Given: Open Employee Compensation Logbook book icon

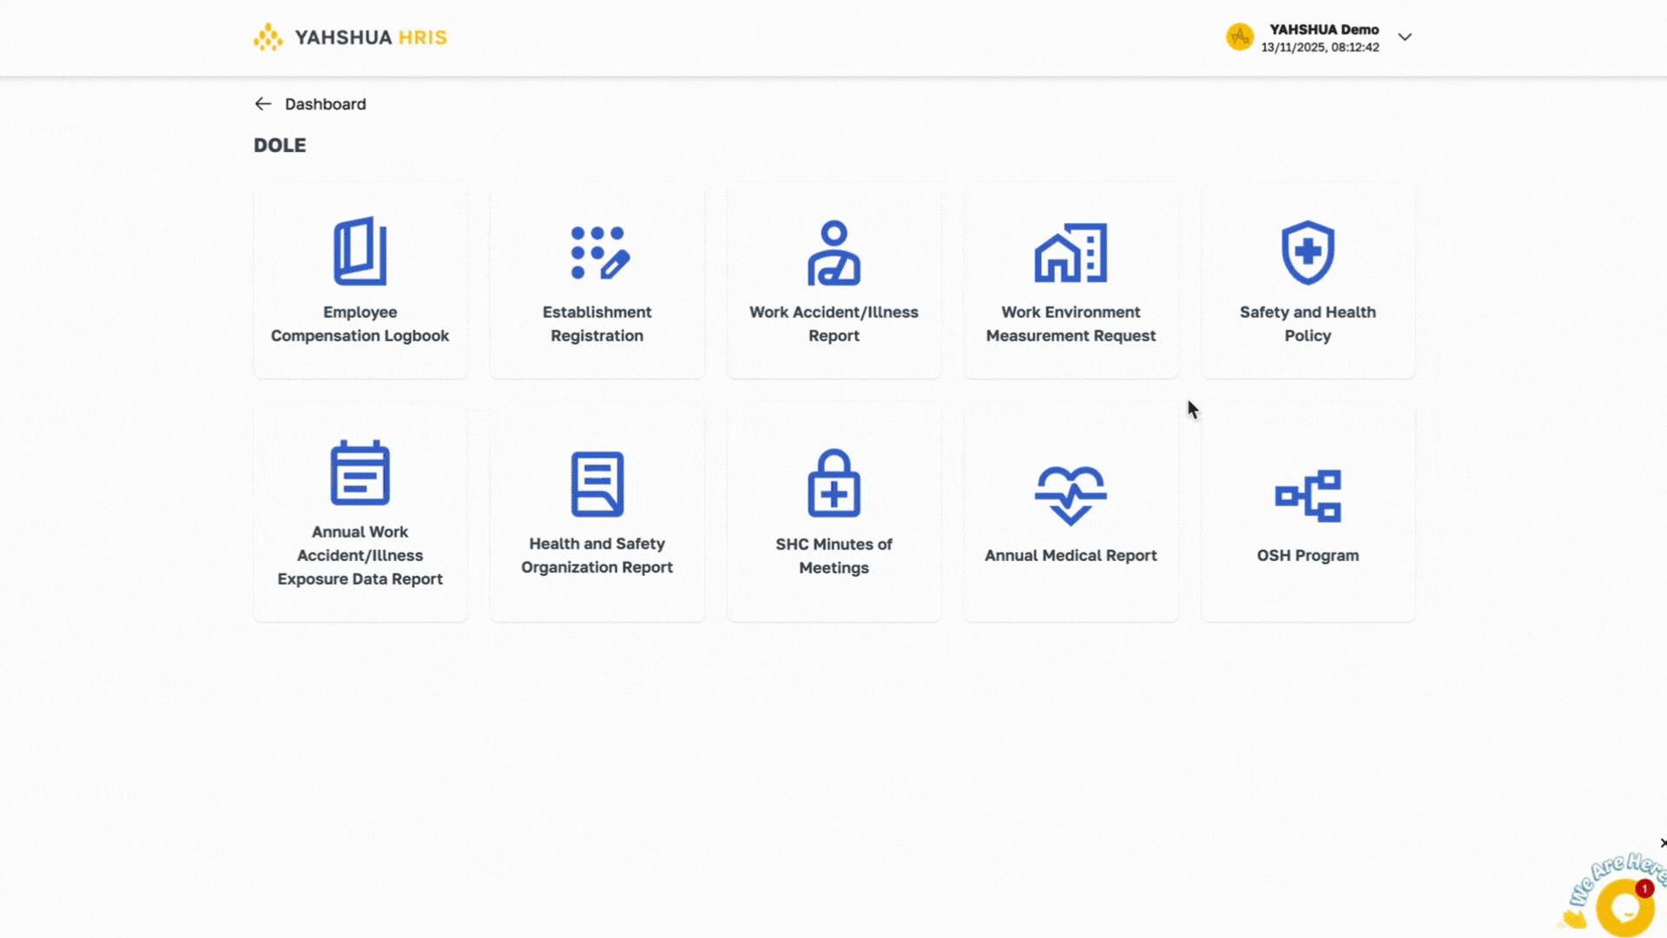Looking at the screenshot, I should pyautogui.click(x=359, y=251).
